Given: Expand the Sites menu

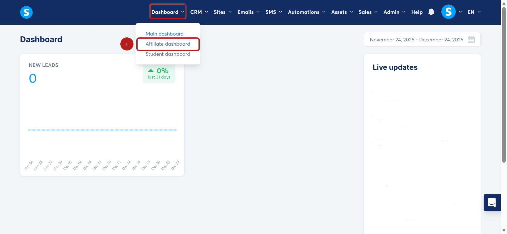Looking at the screenshot, I should click(223, 12).
